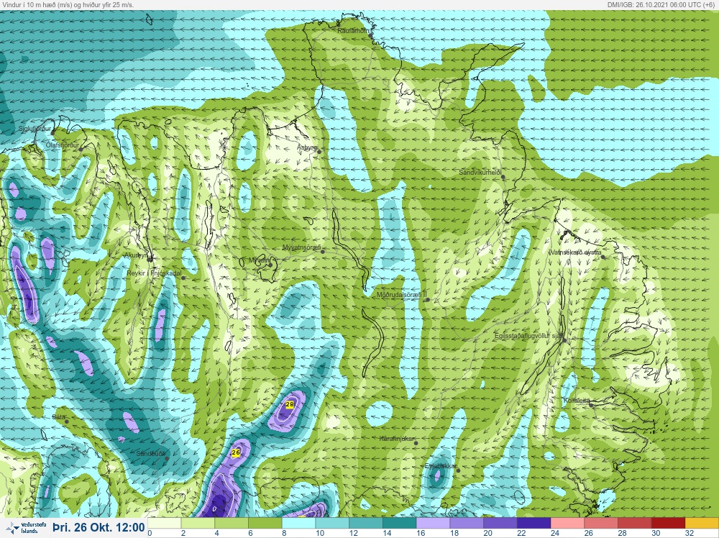
Task: Click the Siglufjörður station label
Action: coord(35,129)
